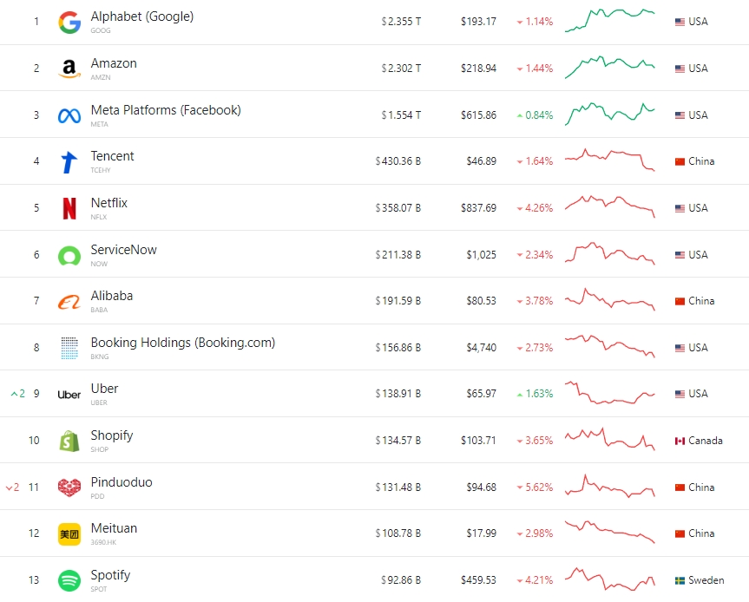749x602 pixels.
Task: Click the China flag in Tencent row
Action: [680, 161]
